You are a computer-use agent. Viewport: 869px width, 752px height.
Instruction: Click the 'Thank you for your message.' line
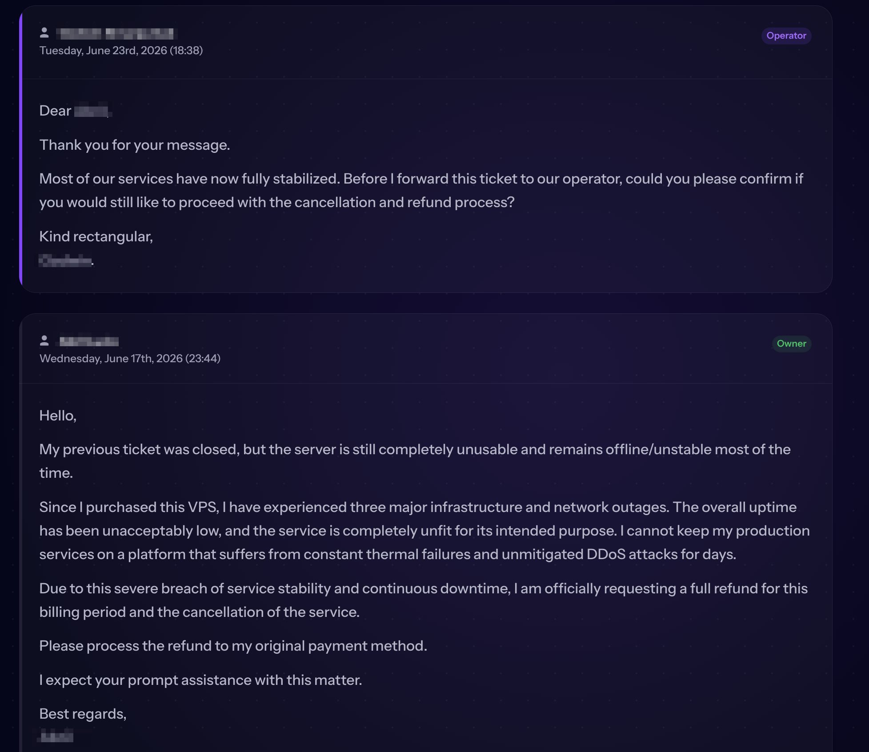135,145
